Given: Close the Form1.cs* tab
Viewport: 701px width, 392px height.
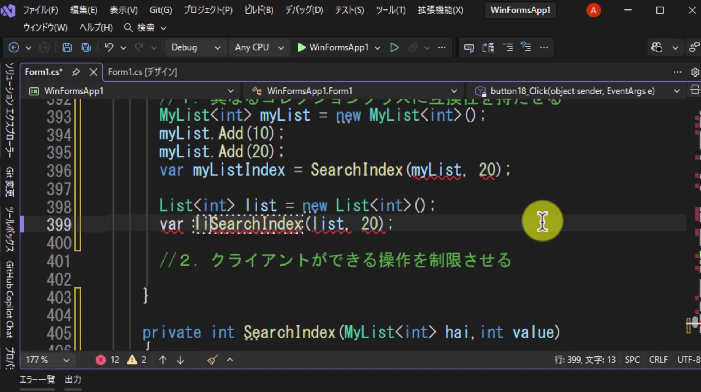Looking at the screenshot, I should point(93,72).
